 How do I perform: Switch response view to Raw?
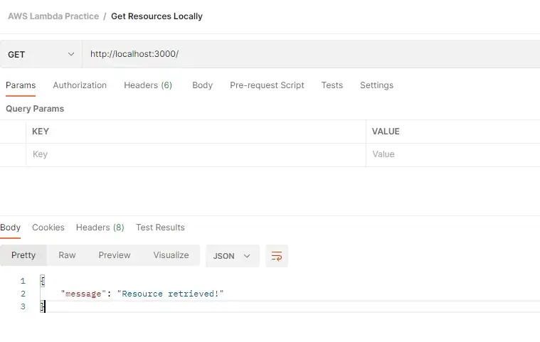[67, 255]
